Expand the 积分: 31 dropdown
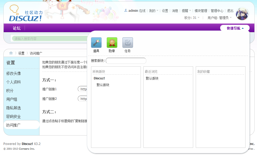Screen dimensions: 257x158 tap(192, 18)
